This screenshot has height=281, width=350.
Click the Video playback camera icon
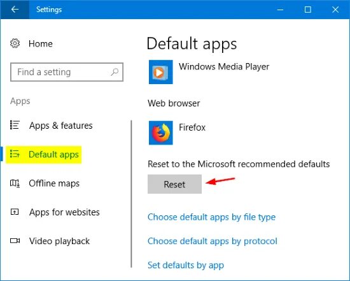click(15, 240)
